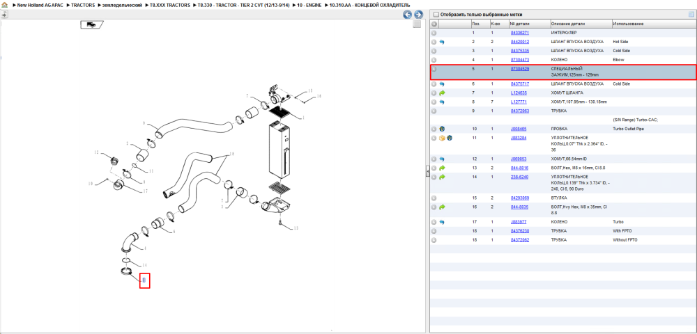Open 10.310.AA - КОНЦЕВОЙ ОХЛАДИТЕЛЬ breadcrumb
Image resolution: width=697 pixels, height=334 pixels.
[x=370, y=5]
